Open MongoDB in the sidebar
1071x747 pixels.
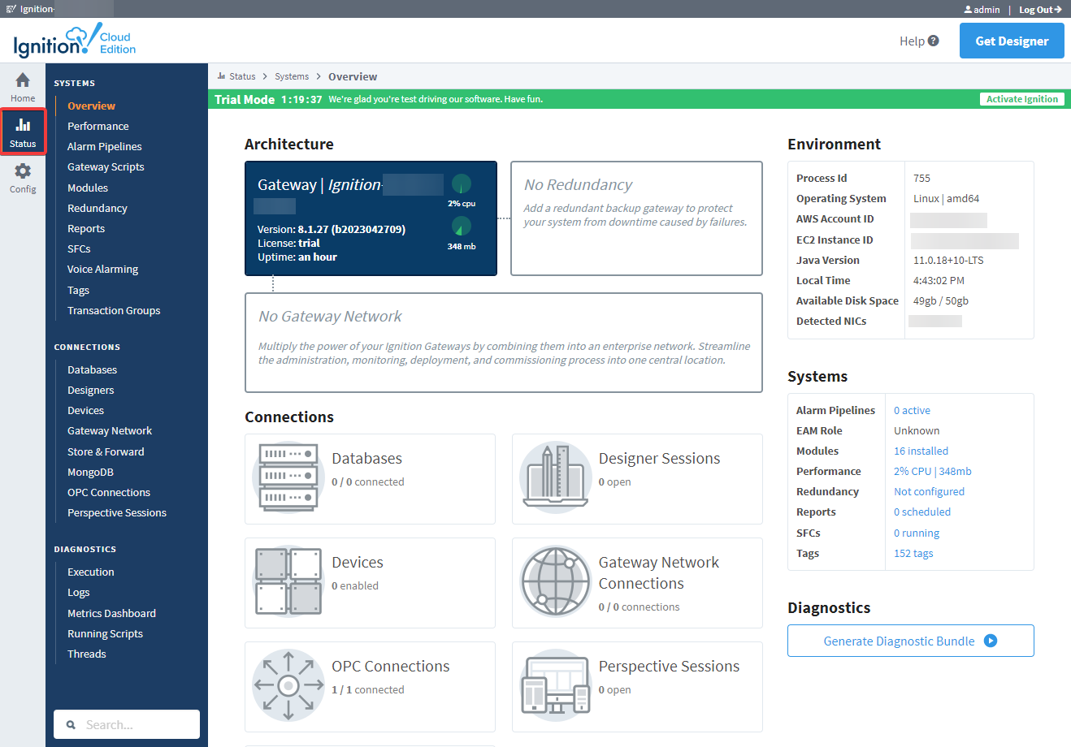pos(90,472)
